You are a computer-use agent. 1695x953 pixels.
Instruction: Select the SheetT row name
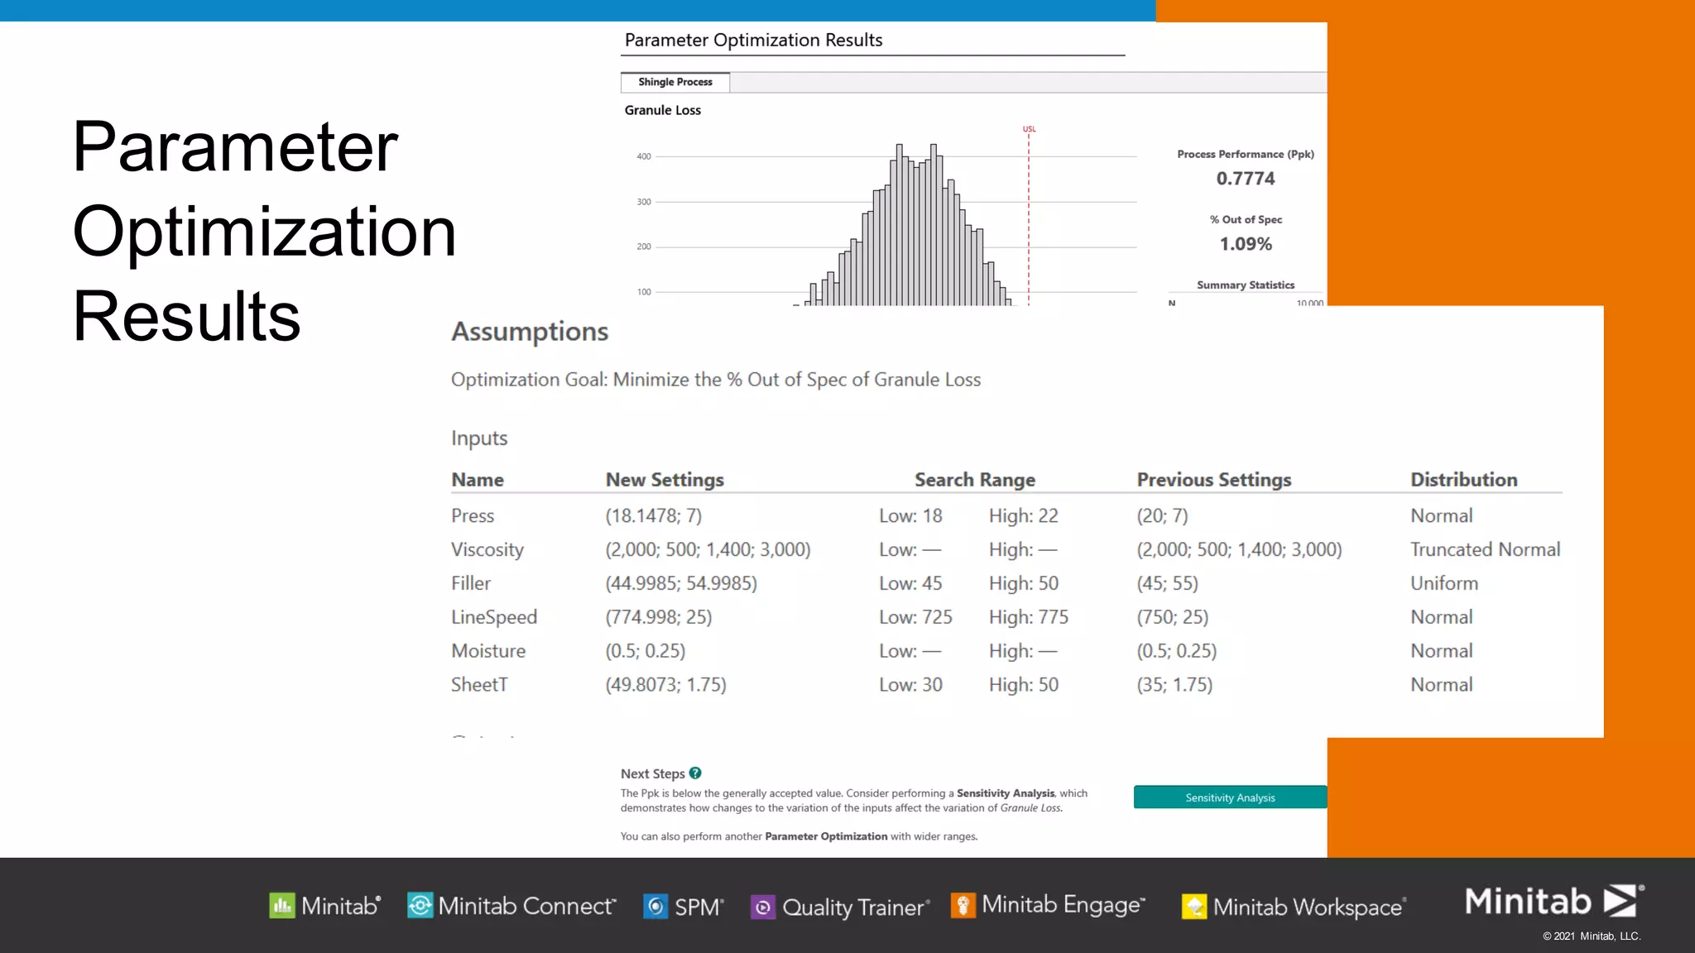point(479,685)
